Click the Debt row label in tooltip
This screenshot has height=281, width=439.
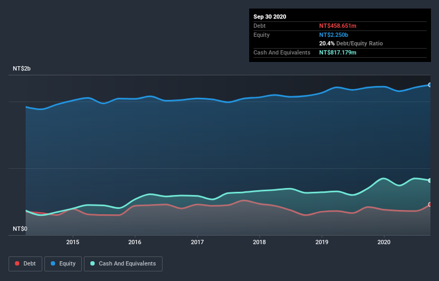pyautogui.click(x=259, y=26)
